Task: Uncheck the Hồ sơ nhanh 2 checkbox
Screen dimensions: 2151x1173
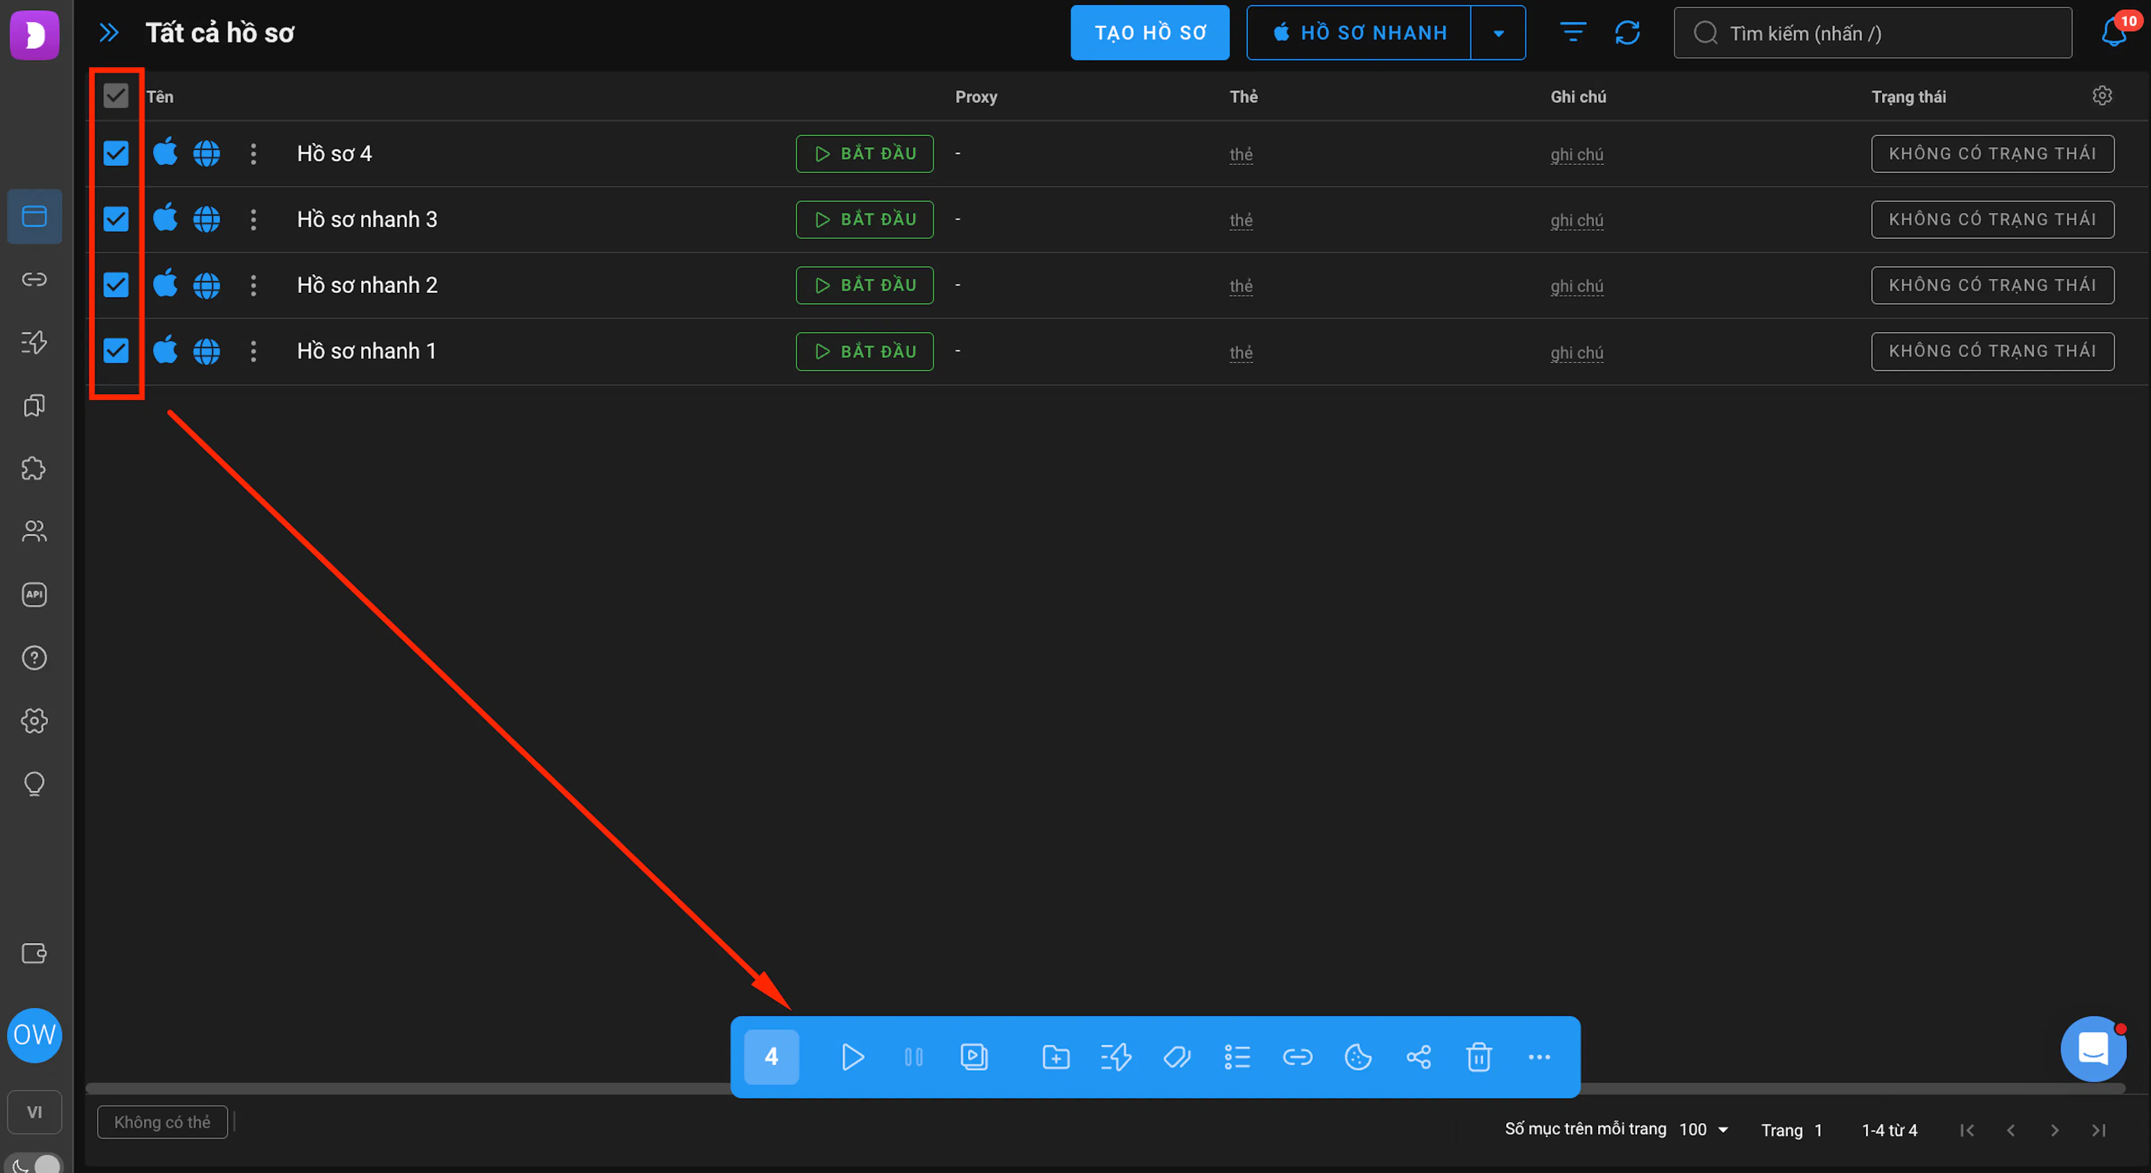Action: coord(116,286)
